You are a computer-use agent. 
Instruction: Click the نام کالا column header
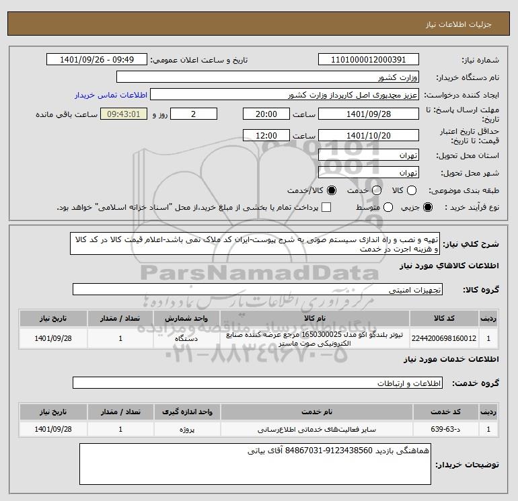coord(315,318)
